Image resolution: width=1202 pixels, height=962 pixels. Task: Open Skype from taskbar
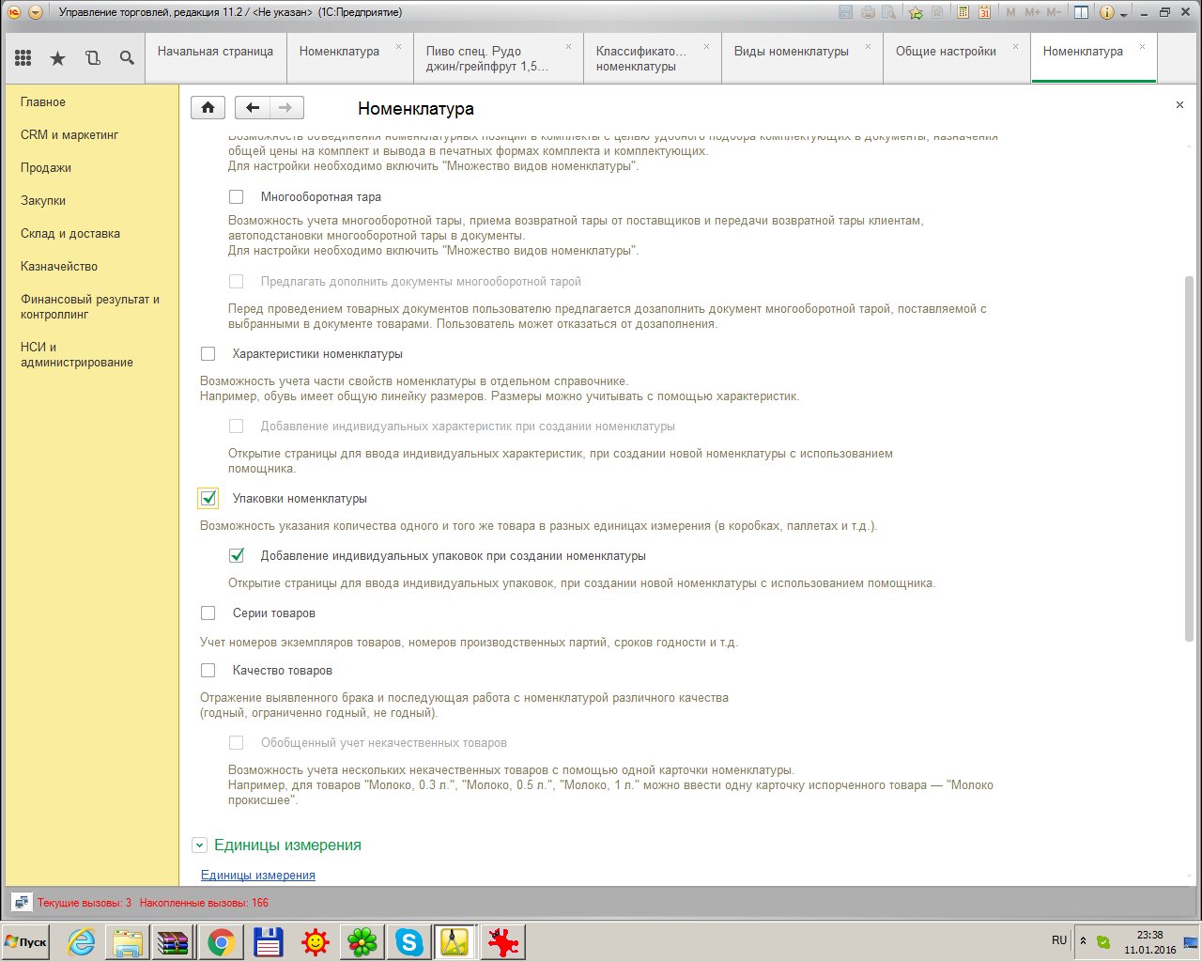point(409,942)
